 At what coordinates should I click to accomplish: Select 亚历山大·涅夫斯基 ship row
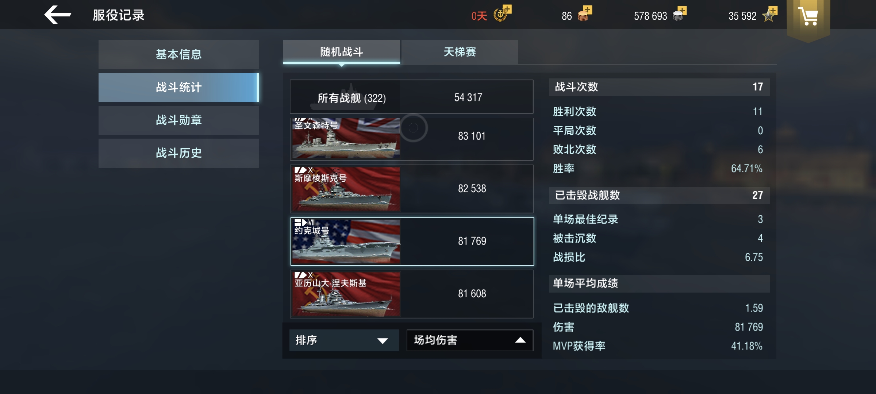click(412, 294)
